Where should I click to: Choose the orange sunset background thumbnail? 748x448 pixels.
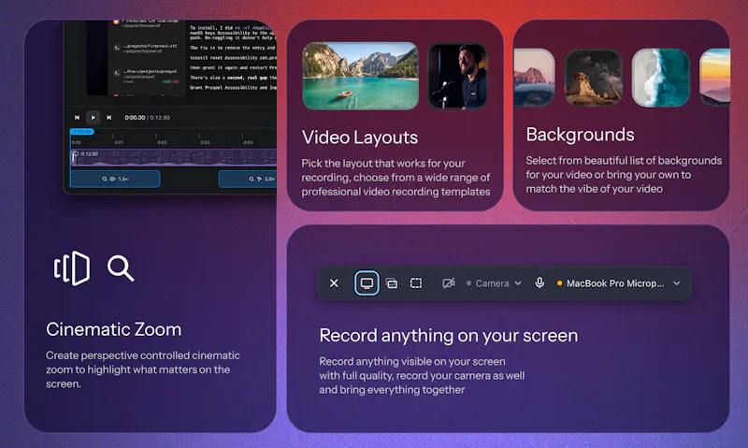tap(714, 78)
